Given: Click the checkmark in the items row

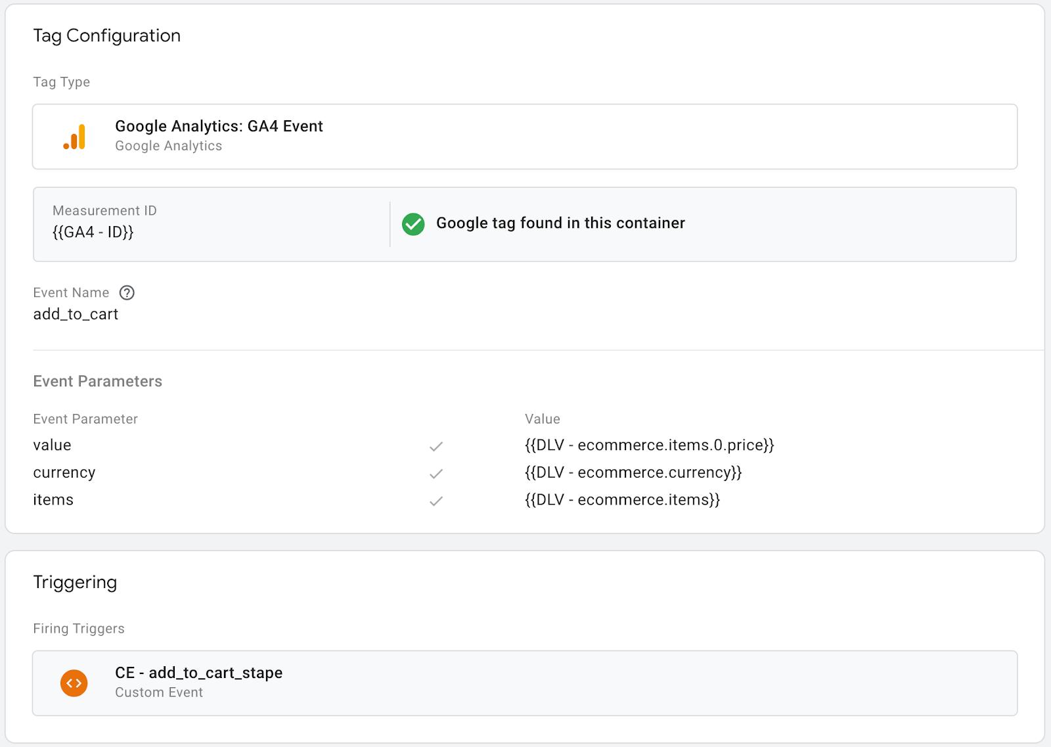Looking at the screenshot, I should (436, 501).
